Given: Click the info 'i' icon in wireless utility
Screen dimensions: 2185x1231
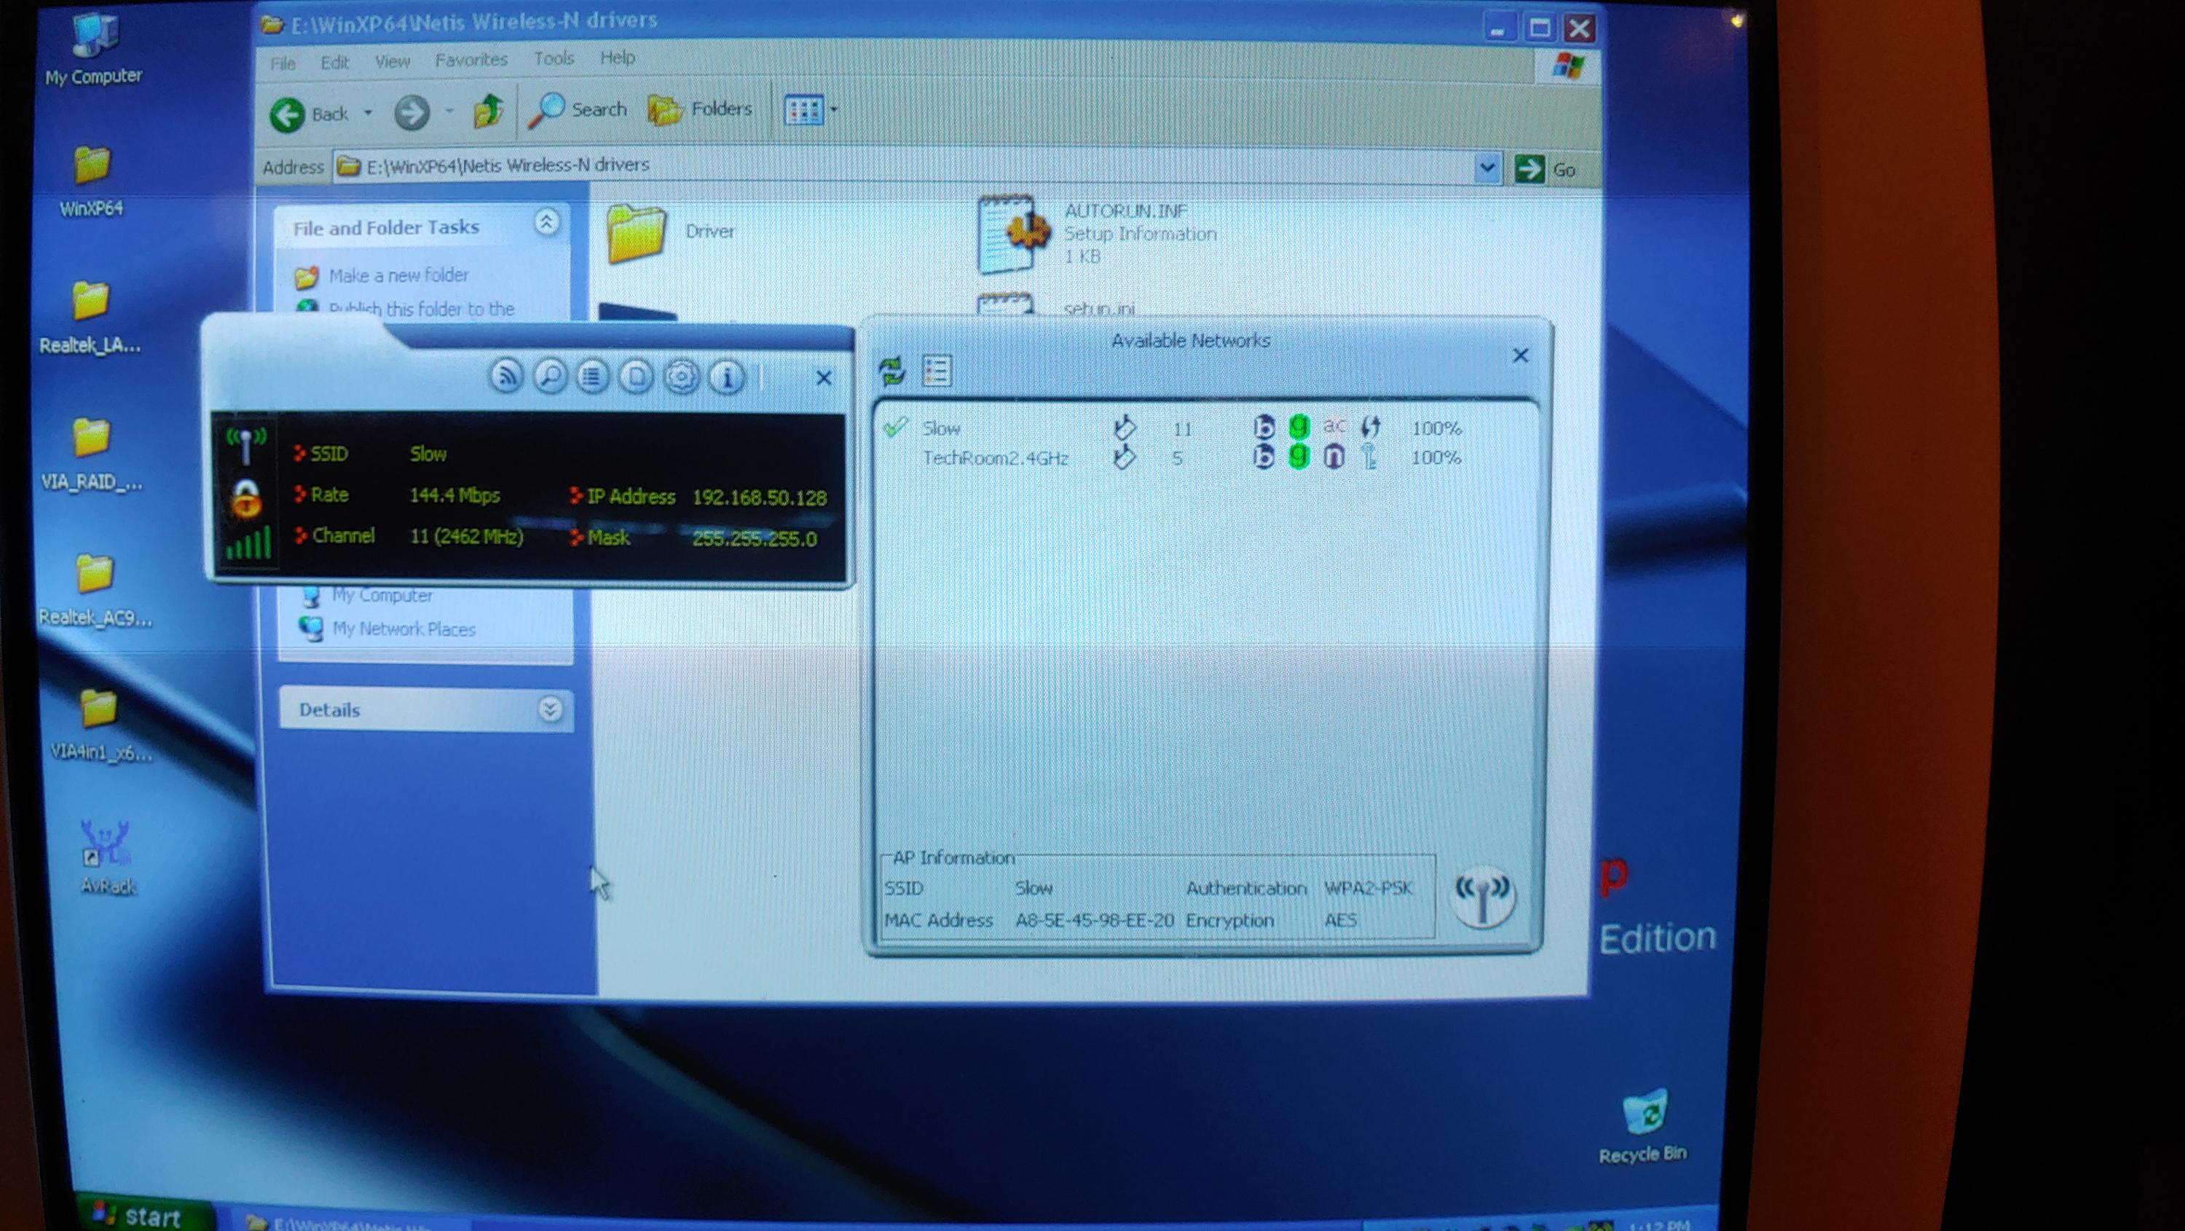Looking at the screenshot, I should tap(726, 377).
